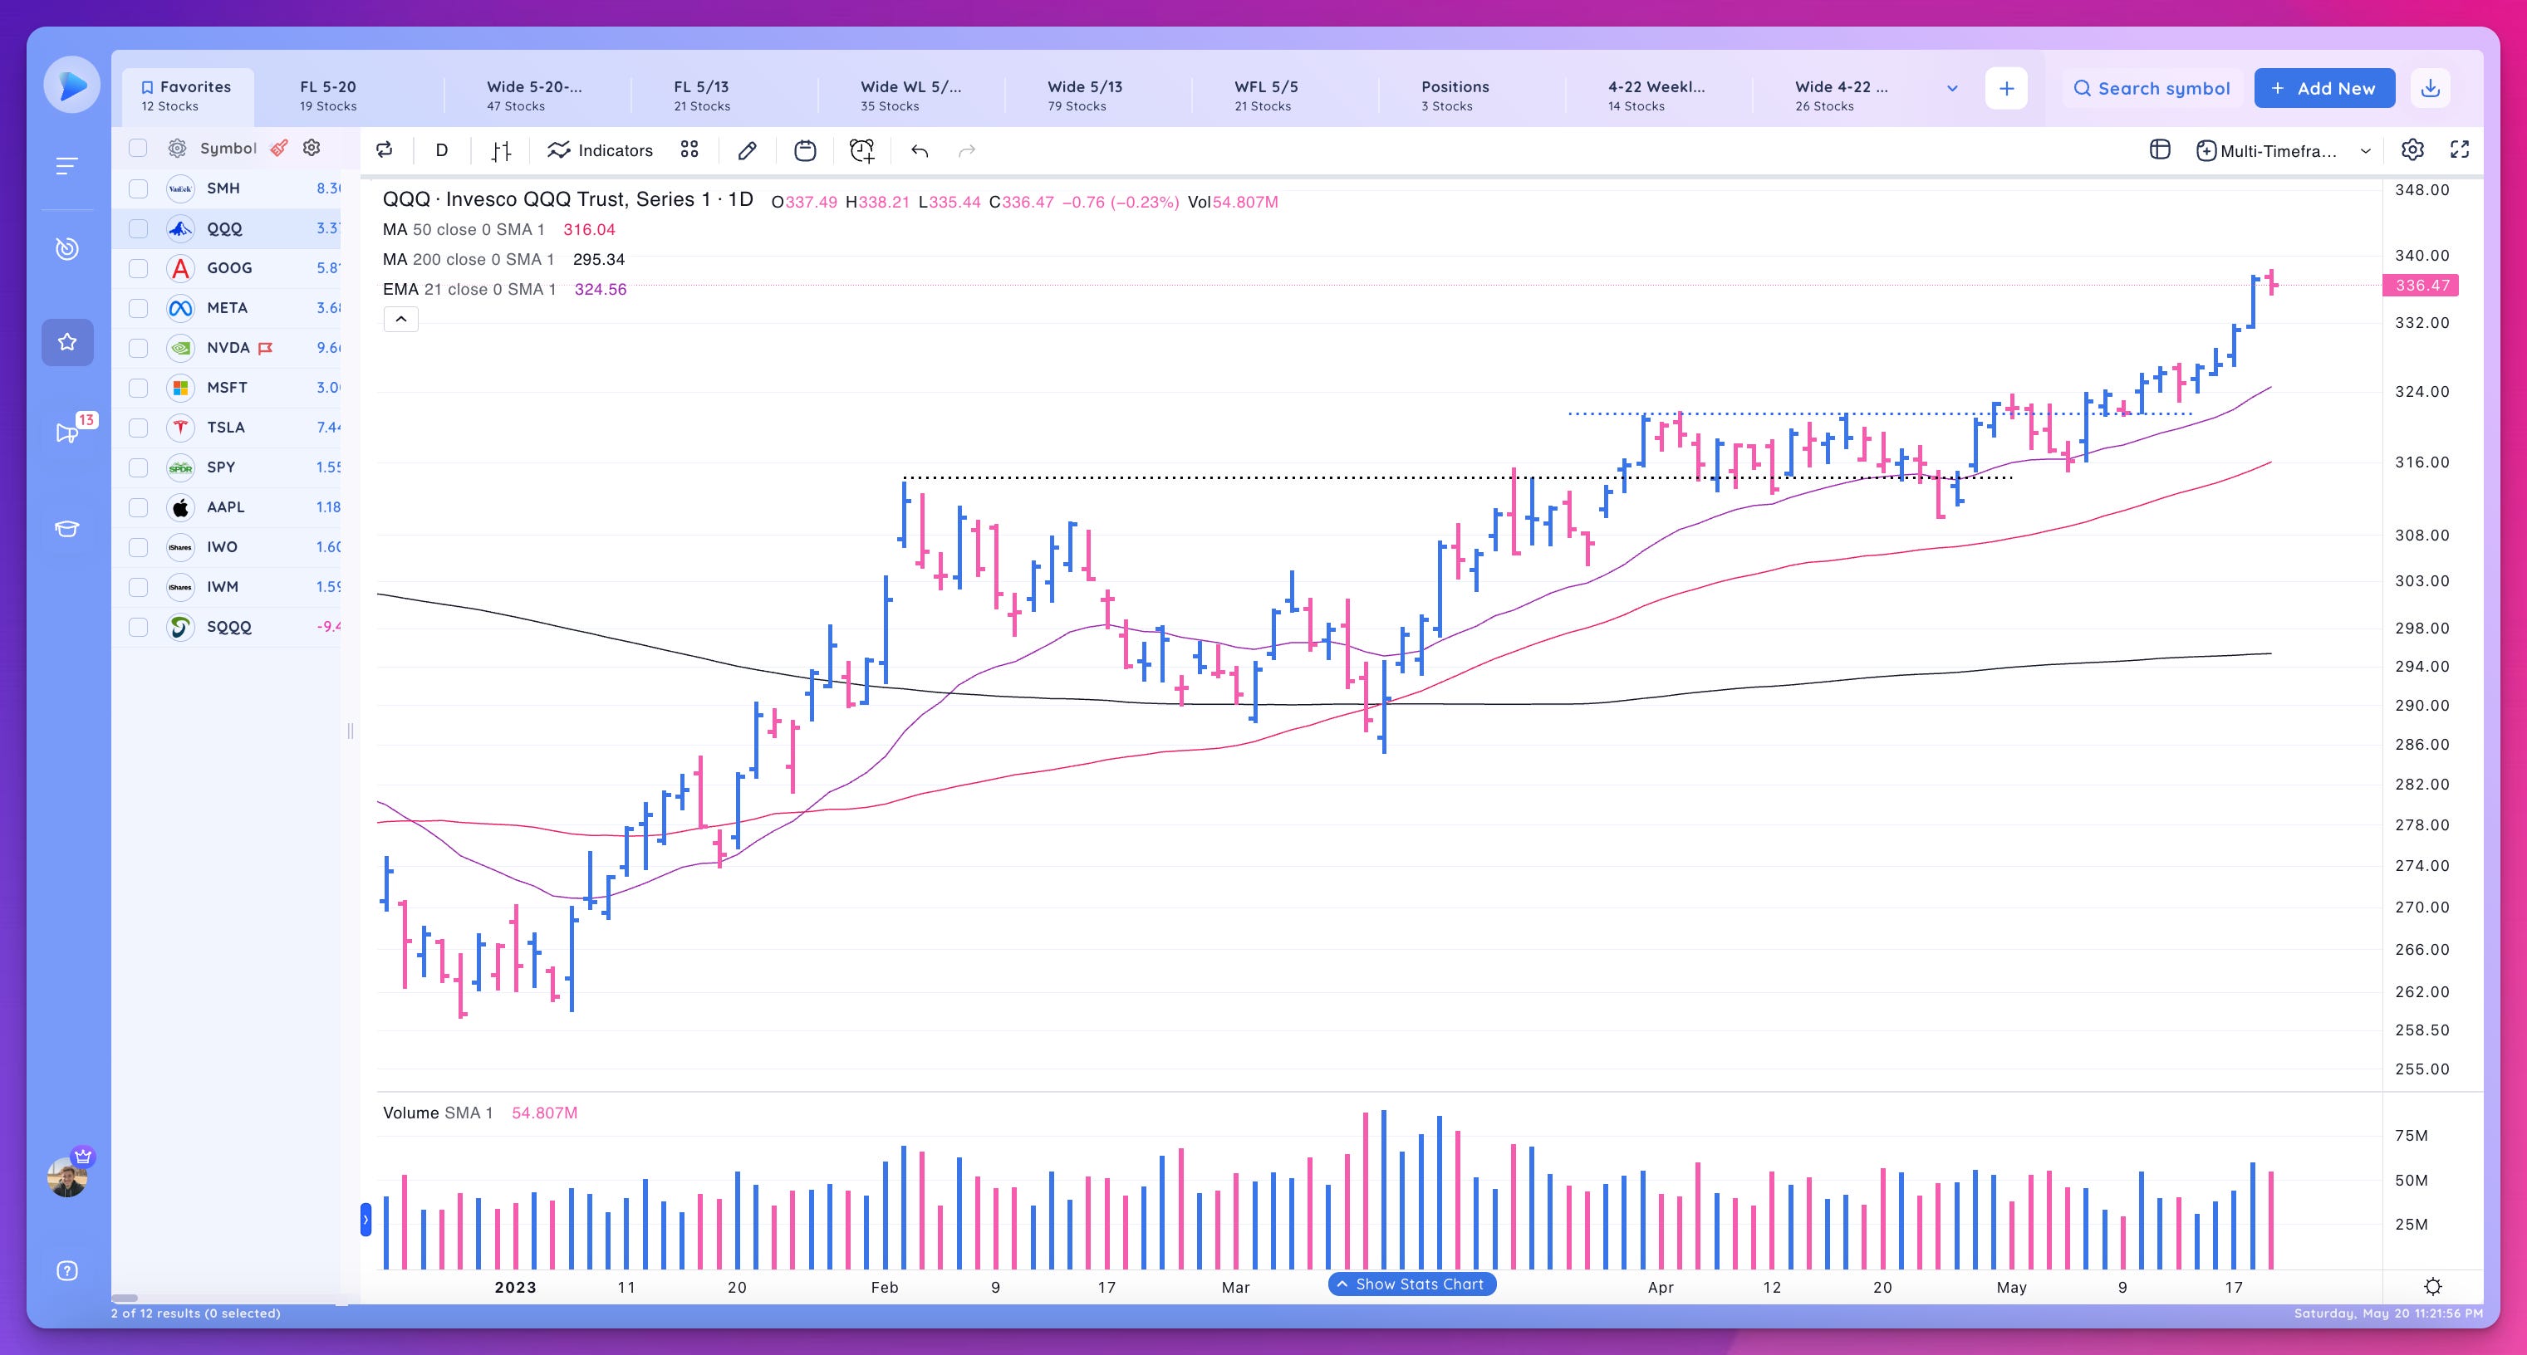Screen dimensions: 2527x1355
Task: Click the app logo play icon
Action: pos(71,86)
